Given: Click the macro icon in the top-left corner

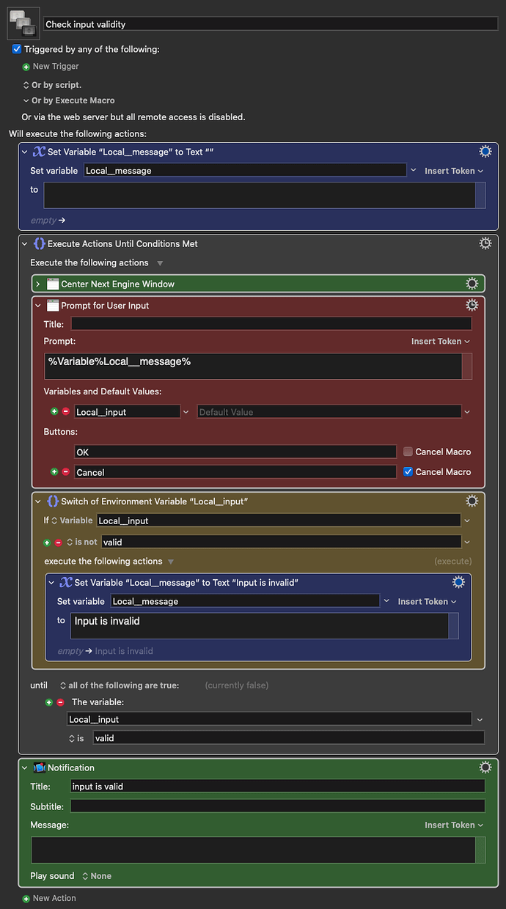Looking at the screenshot, I should pos(23,23).
